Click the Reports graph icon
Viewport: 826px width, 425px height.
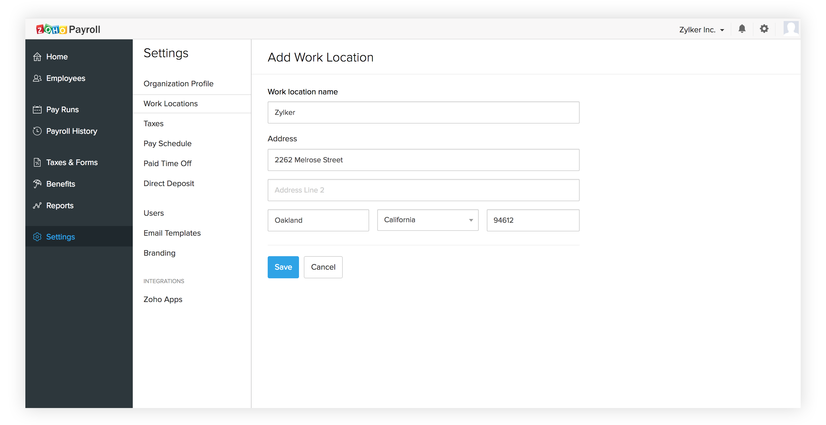pyautogui.click(x=37, y=205)
